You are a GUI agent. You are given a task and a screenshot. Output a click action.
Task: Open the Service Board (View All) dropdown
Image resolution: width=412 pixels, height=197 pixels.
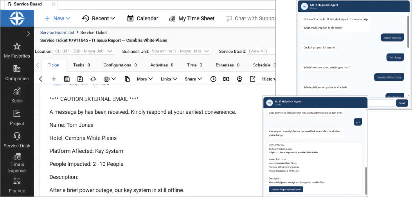point(261,51)
